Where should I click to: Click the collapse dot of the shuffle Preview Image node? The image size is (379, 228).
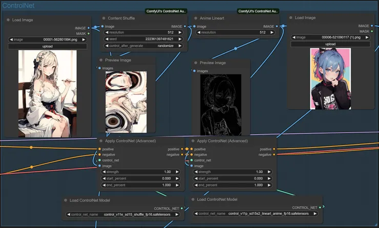pos(100,60)
